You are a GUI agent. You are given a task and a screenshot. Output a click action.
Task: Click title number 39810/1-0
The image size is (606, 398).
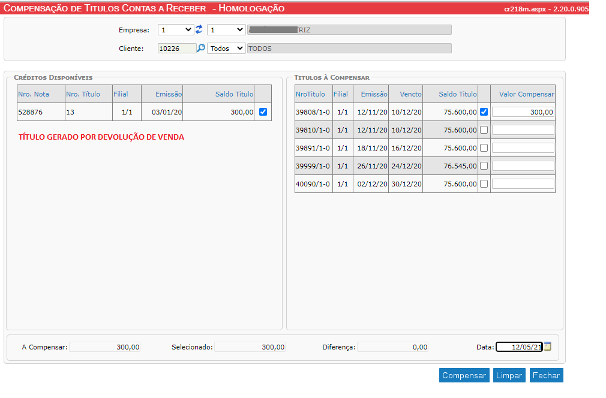click(313, 130)
